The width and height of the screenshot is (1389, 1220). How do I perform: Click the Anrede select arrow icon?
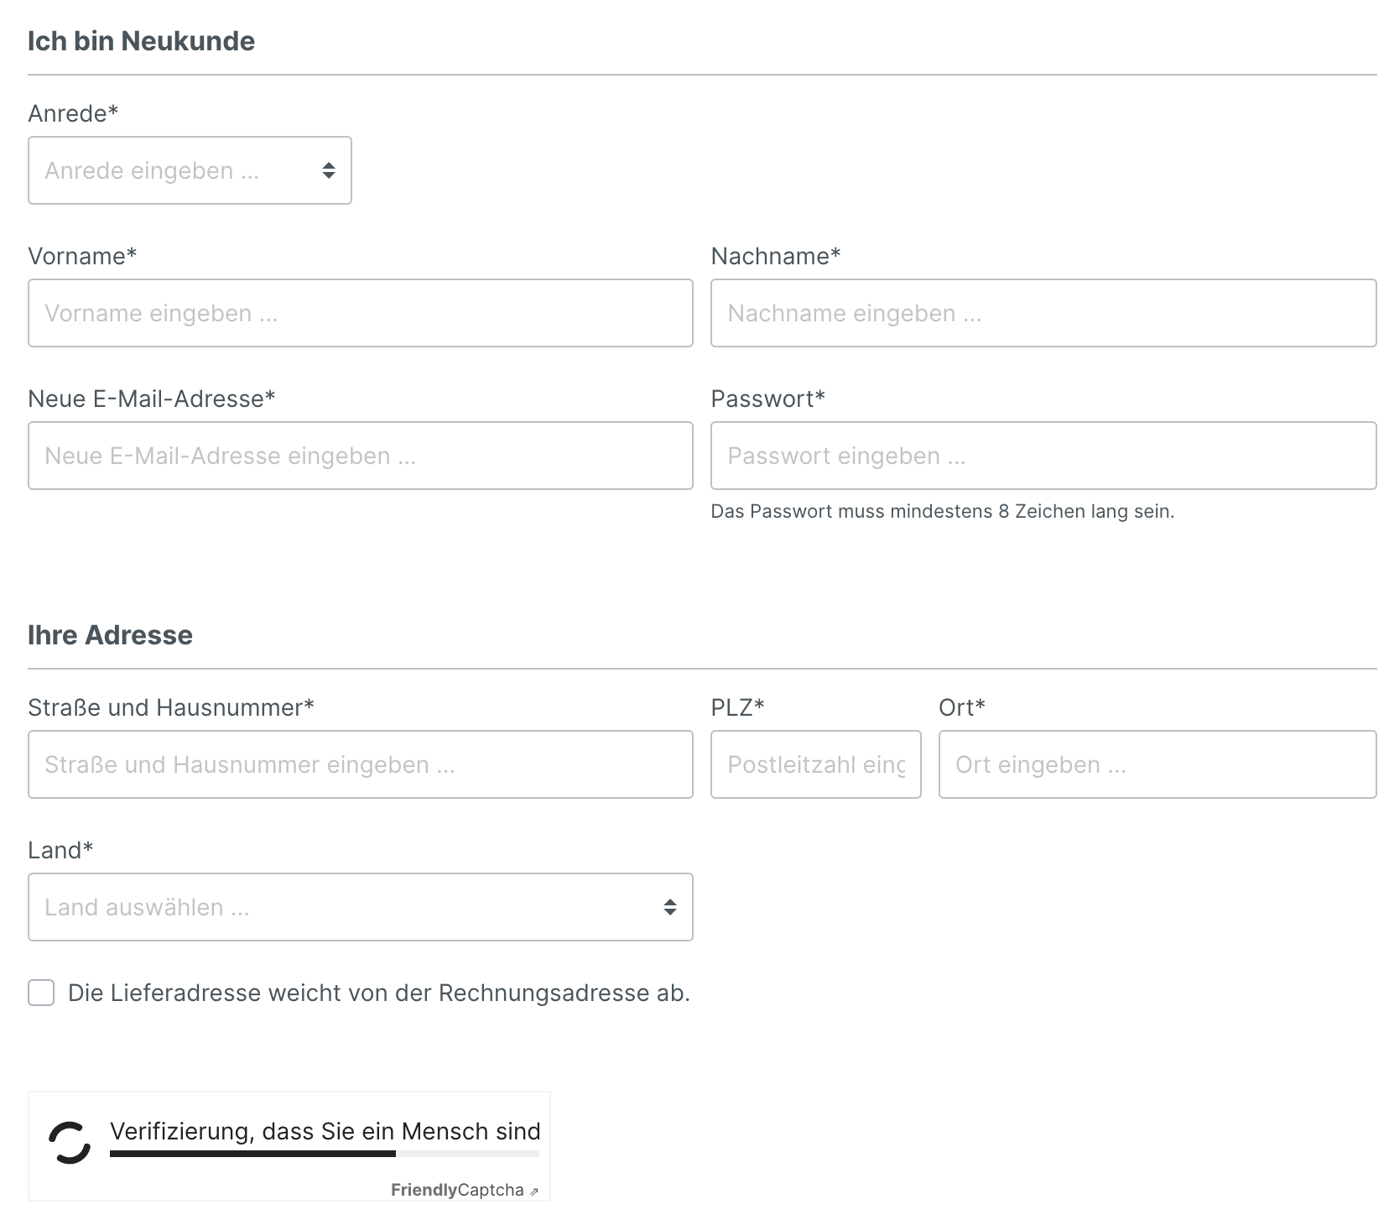tap(329, 171)
